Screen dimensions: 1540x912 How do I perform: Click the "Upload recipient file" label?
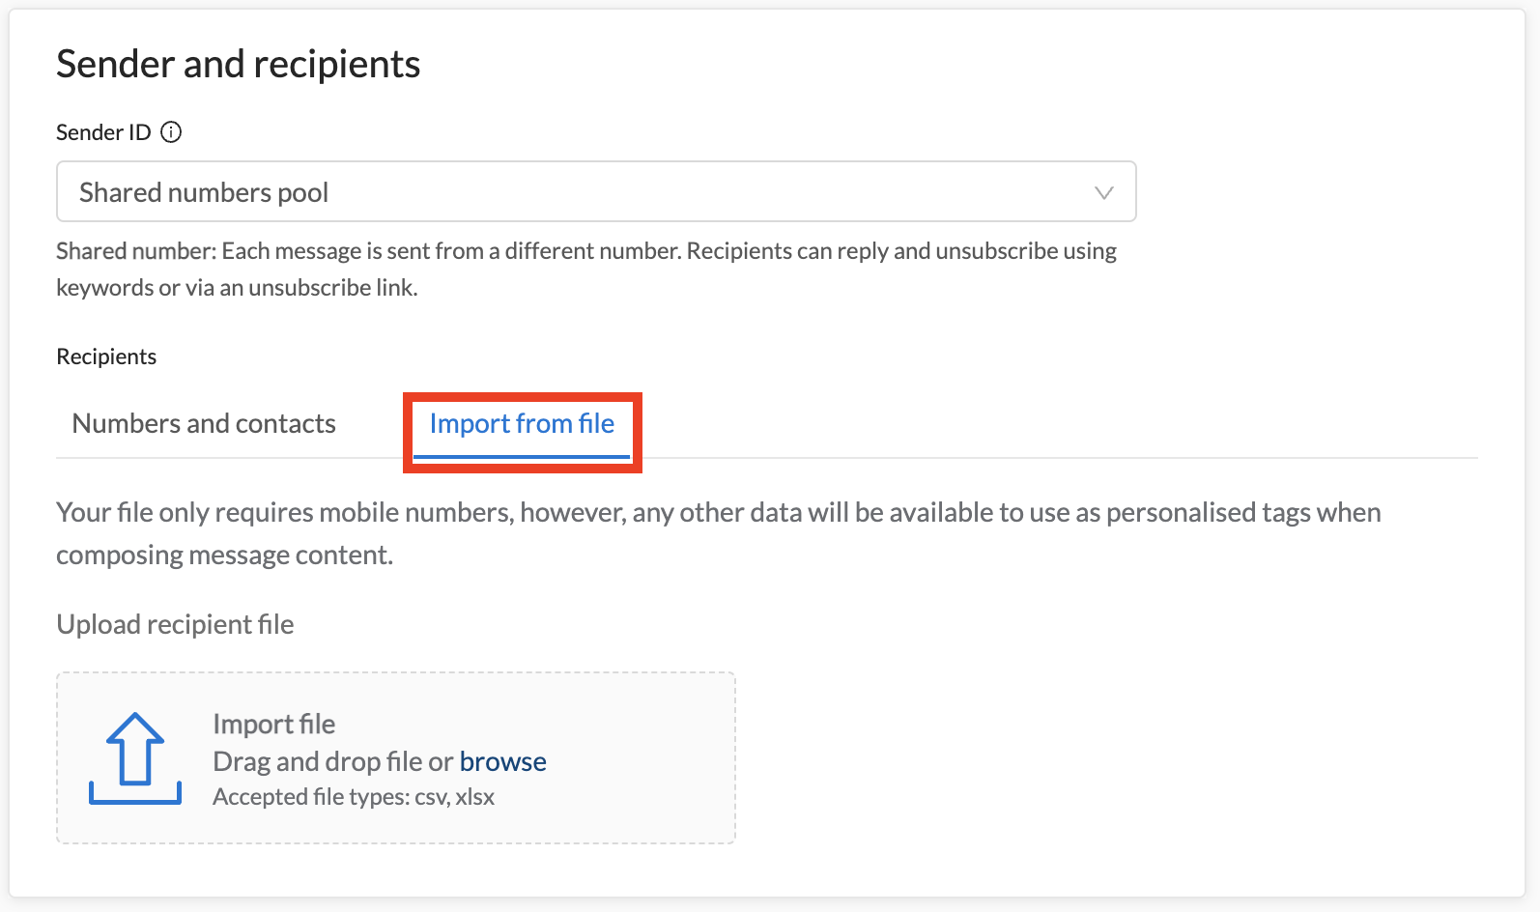pyautogui.click(x=175, y=624)
